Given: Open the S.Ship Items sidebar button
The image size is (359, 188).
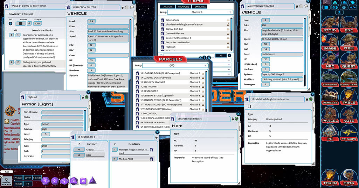Looking at the screenshot, I should [349, 79].
